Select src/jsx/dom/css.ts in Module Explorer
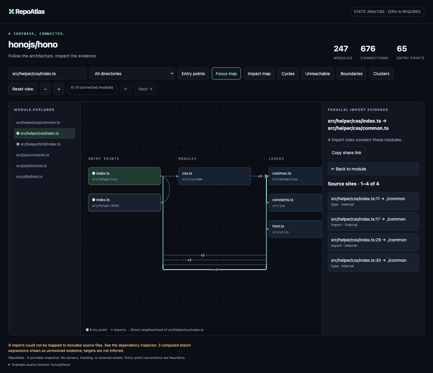433x373 pixels. pos(45,166)
